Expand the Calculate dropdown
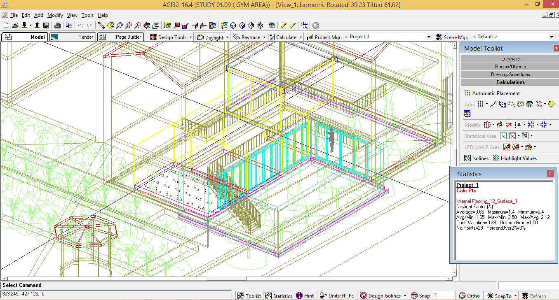 click(x=285, y=37)
